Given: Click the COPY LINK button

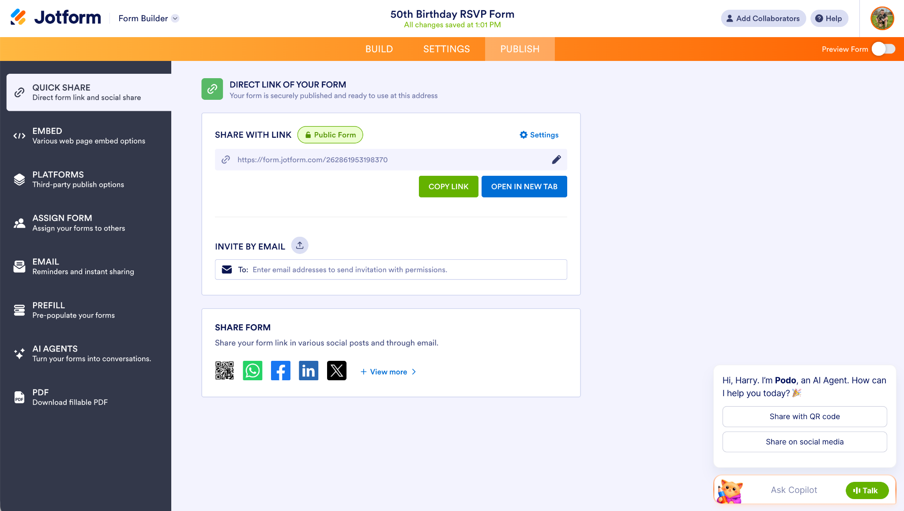Looking at the screenshot, I should click(448, 186).
